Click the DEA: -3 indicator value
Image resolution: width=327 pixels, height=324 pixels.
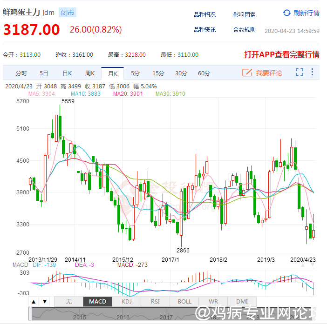[x=84, y=265]
